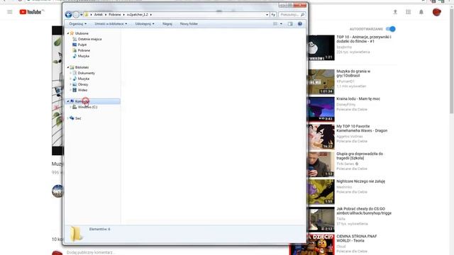454x255 pixels.
Task: Open YouTube notifications bell
Action: click(421, 12)
